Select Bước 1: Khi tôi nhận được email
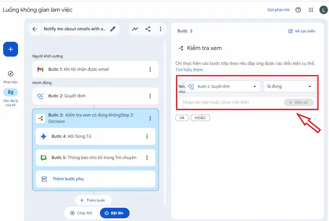The width and height of the screenshot is (329, 221). pyautogui.click(x=95, y=70)
